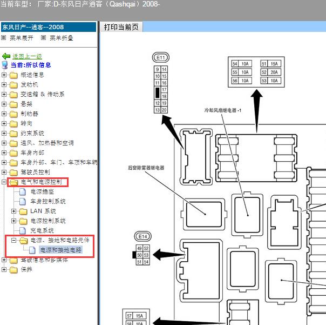Click the 车身控制系统 document icon
The width and height of the screenshot is (326, 325).
(23, 202)
